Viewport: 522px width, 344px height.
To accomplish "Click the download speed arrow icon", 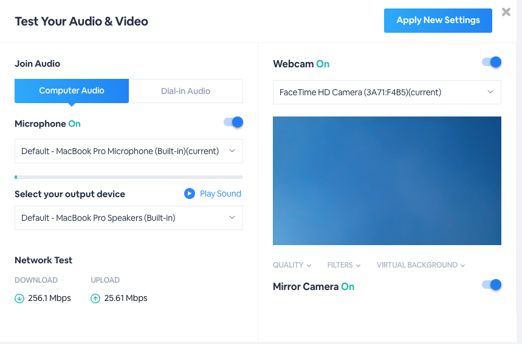I will click(x=19, y=298).
